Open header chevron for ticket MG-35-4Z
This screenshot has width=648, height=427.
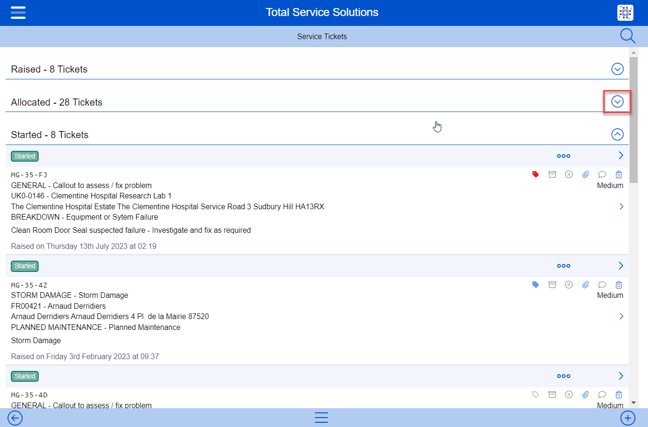[x=621, y=266]
